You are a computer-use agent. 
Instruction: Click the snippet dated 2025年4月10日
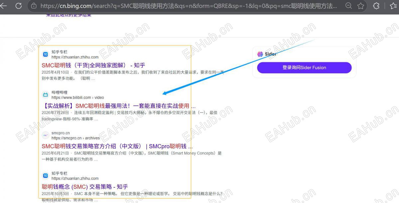tap(133, 75)
